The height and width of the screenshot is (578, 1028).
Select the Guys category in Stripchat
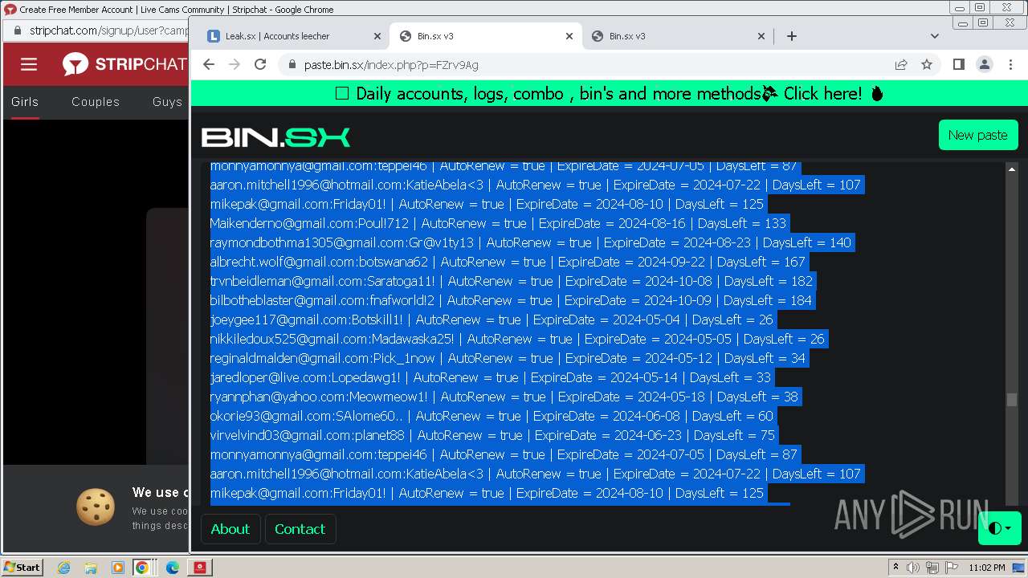167,102
